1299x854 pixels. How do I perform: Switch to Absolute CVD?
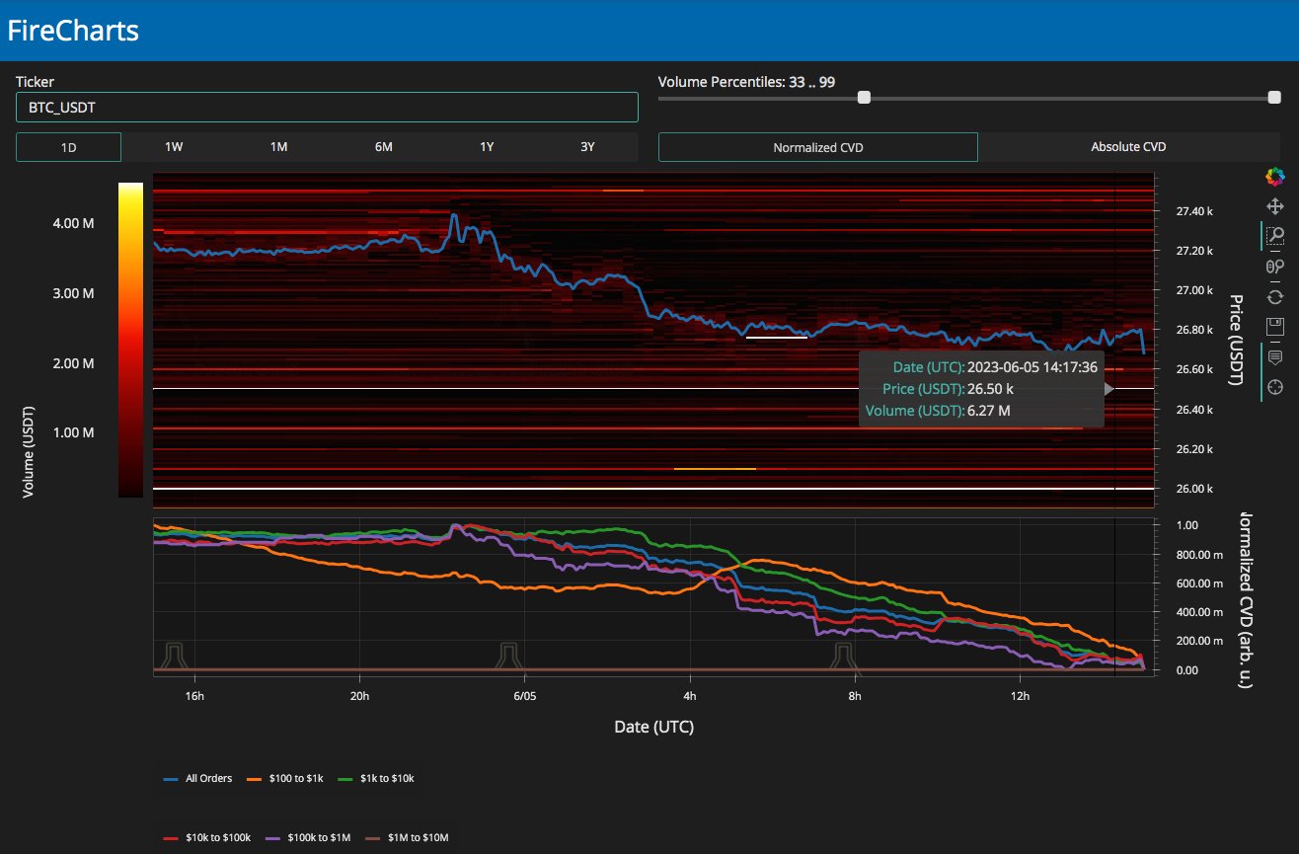point(1128,147)
